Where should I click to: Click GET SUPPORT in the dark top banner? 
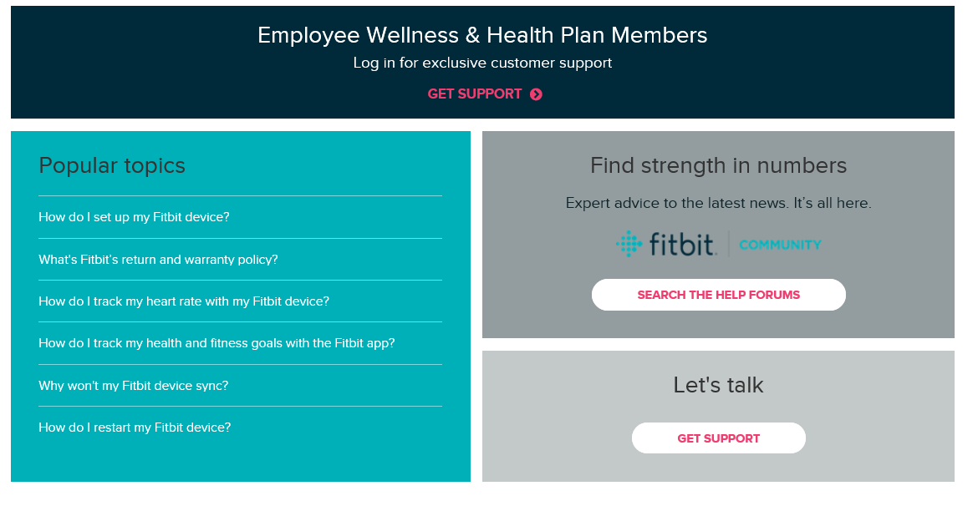[x=473, y=94]
